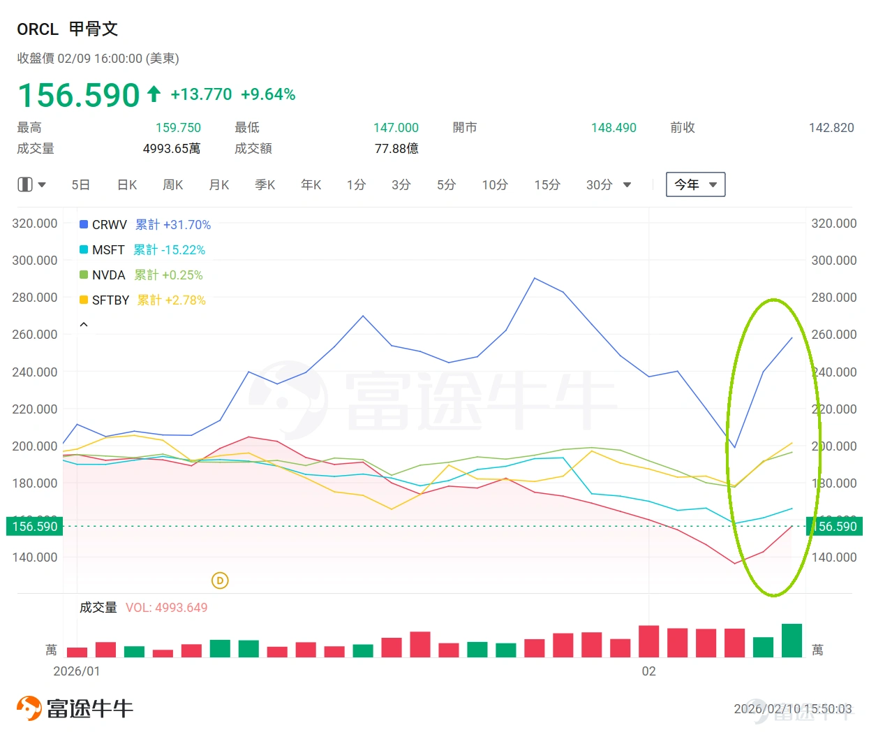Click the 富途牛牛 brand name text

[x=90, y=709]
